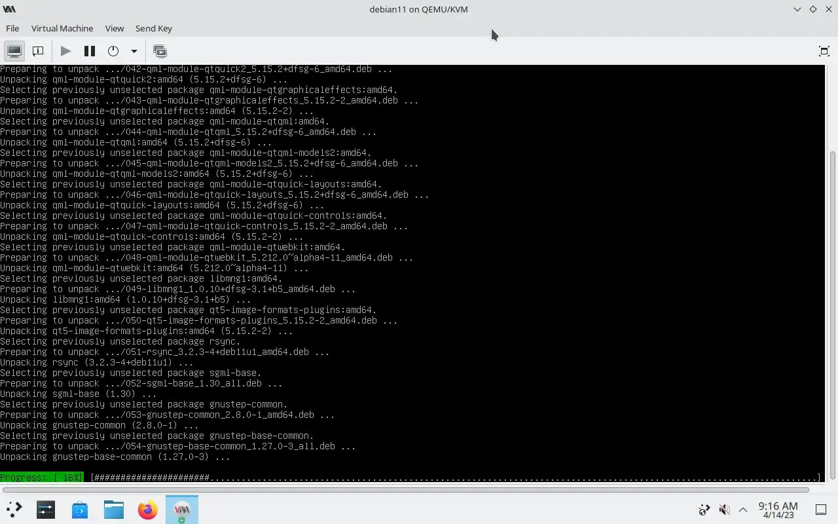Screen dimensions: 838x524
Task: Open network connections tray icon
Action: coord(704,510)
